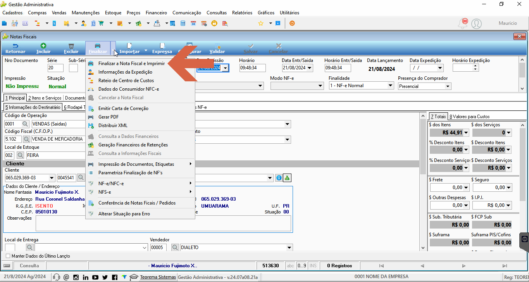Click the Retornar toolbar icon
The image size is (529, 282).
pos(16,46)
